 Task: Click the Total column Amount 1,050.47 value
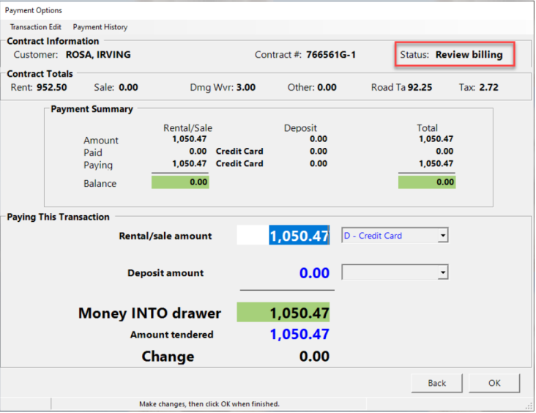[436, 139]
